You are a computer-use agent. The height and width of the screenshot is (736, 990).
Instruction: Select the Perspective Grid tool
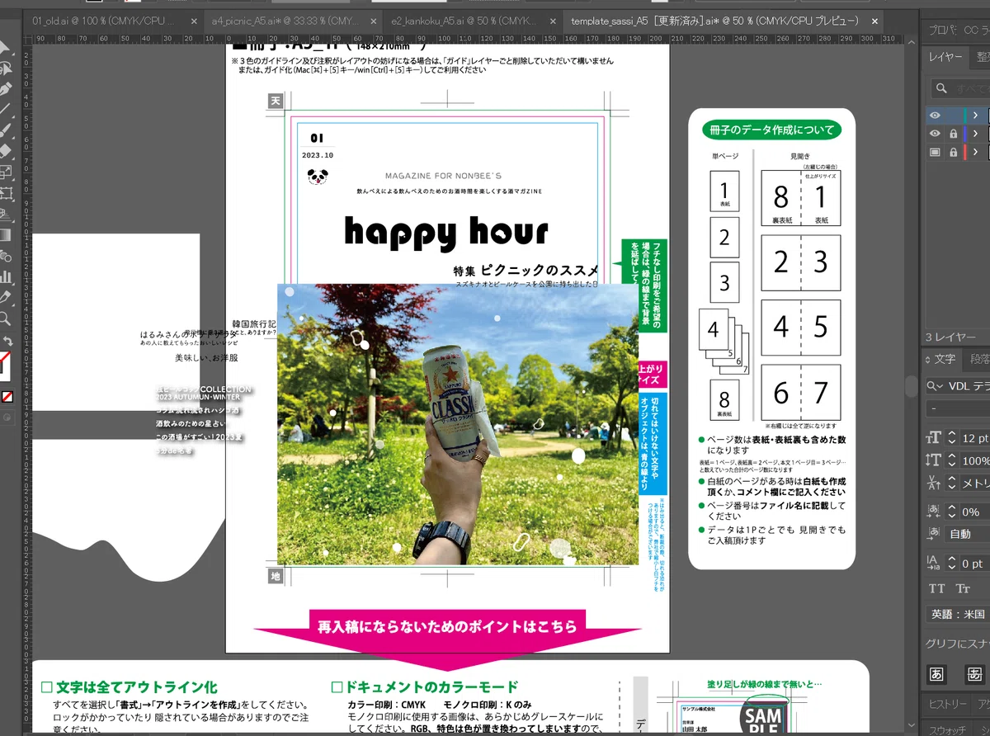coord(5,215)
